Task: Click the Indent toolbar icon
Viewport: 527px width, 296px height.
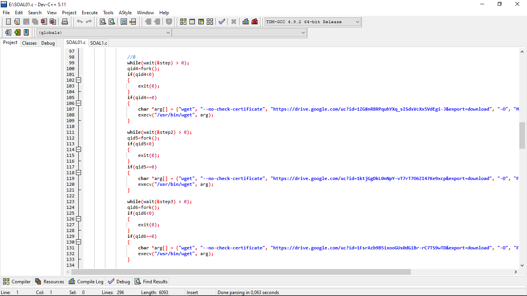Action: pyautogui.click(x=148, y=22)
